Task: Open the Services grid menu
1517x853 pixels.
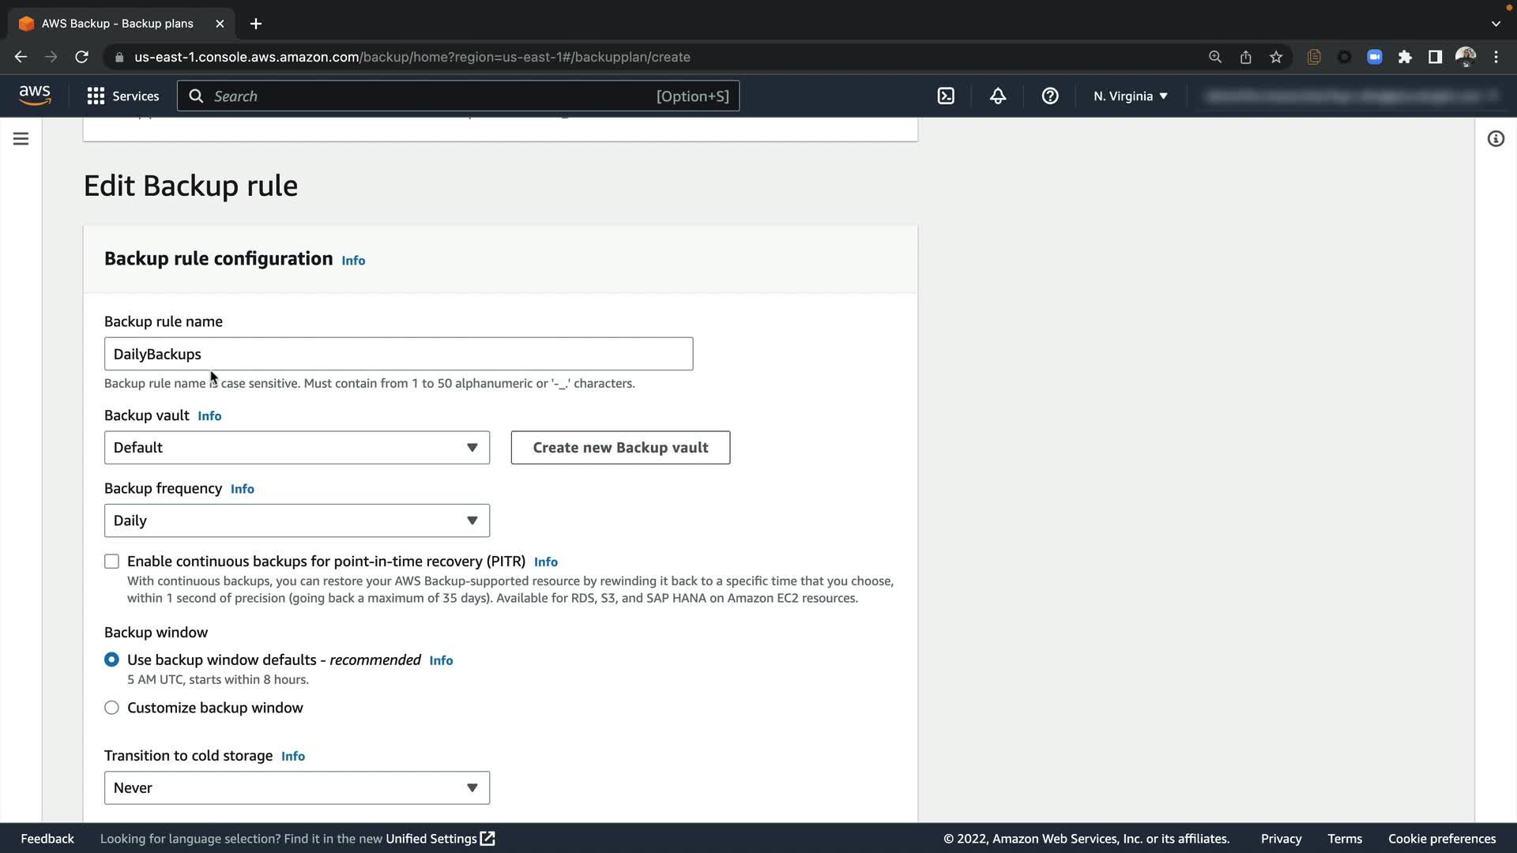Action: (122, 96)
